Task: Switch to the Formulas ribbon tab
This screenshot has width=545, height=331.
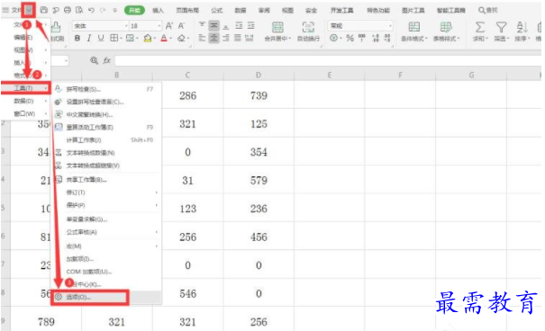Action: click(x=216, y=11)
